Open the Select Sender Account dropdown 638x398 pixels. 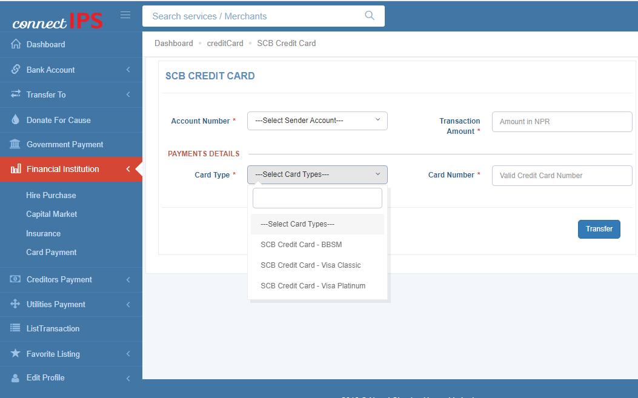[317, 121]
